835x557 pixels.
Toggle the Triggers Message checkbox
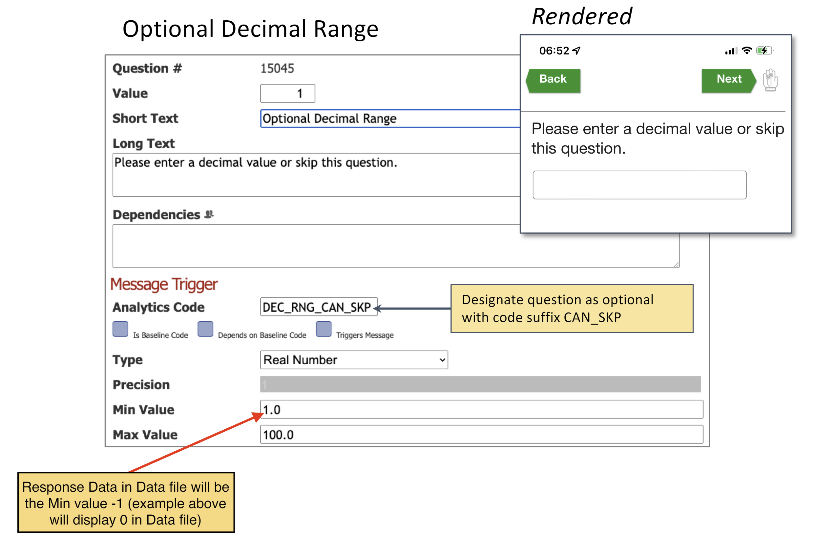click(324, 329)
